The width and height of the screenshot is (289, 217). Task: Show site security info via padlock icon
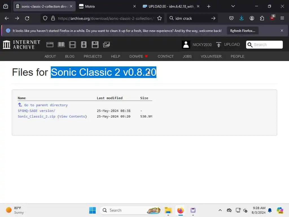coord(53,18)
